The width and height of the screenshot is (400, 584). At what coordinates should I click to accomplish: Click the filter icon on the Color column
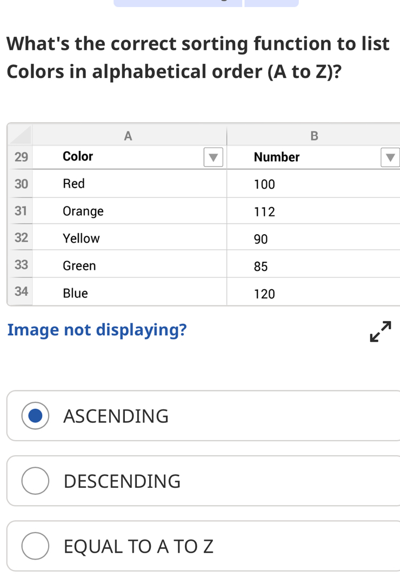tap(214, 157)
